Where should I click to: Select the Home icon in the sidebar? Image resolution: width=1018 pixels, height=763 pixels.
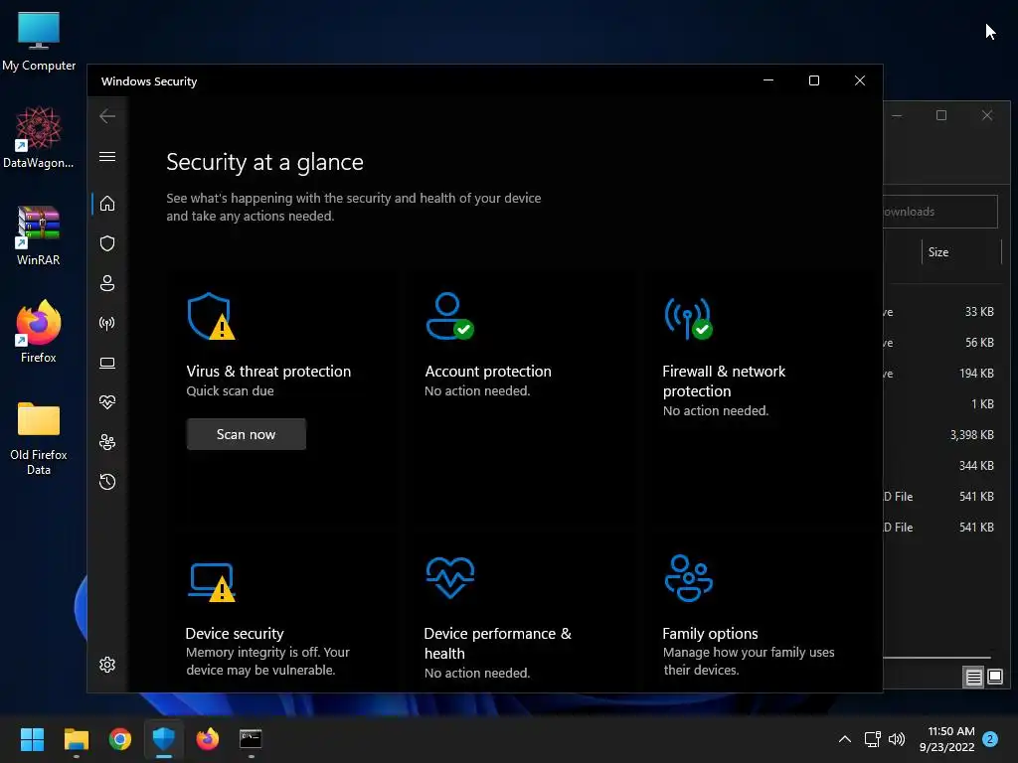point(107,204)
